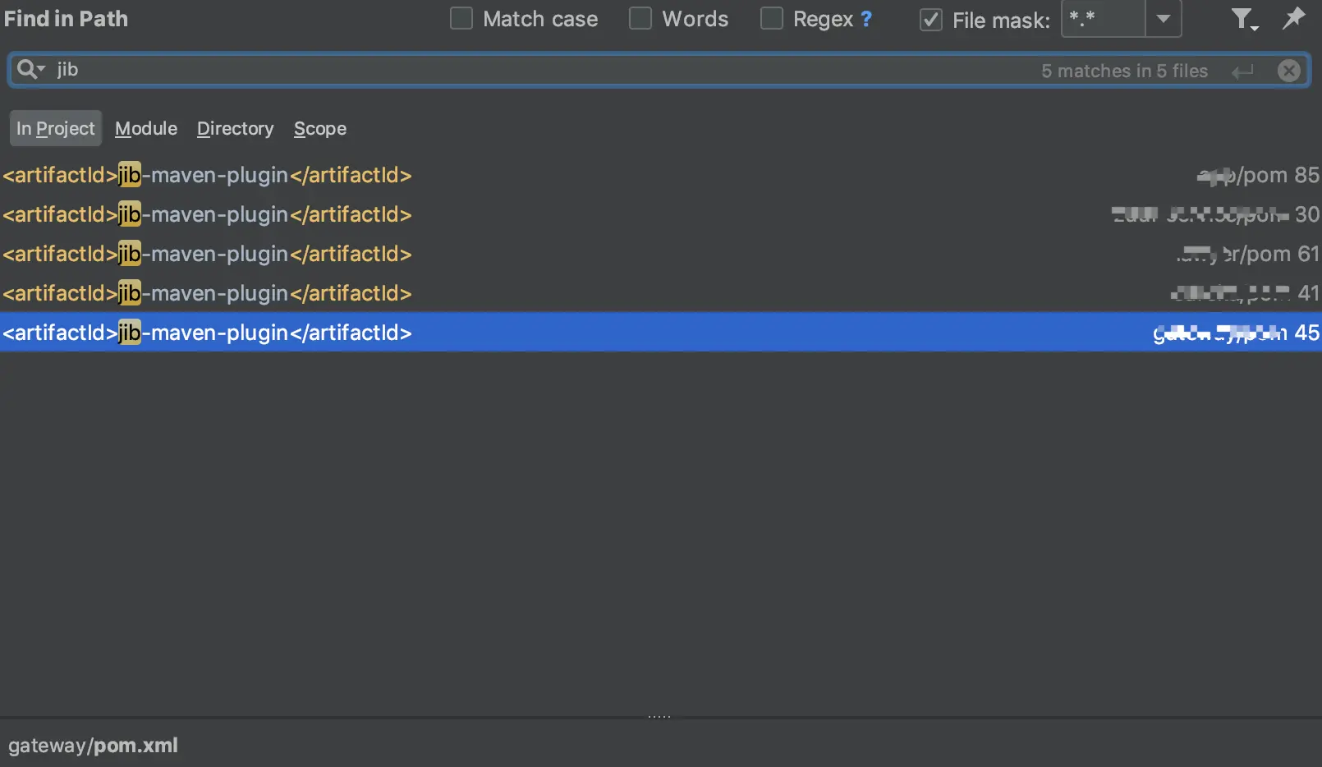Click the newline enter arrow icon
The image size is (1322, 767).
point(1242,71)
